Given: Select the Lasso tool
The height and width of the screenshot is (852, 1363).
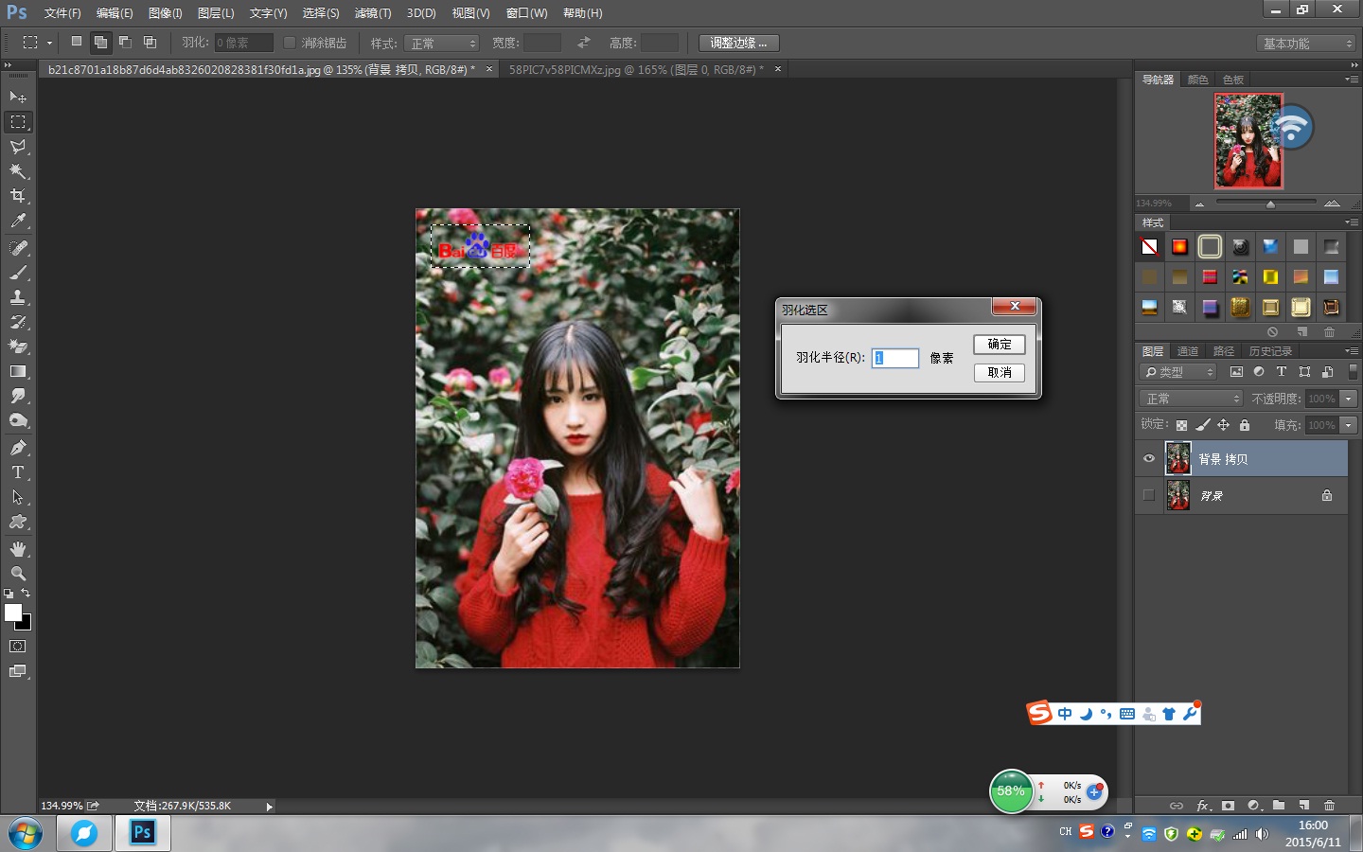Looking at the screenshot, I should [18, 146].
